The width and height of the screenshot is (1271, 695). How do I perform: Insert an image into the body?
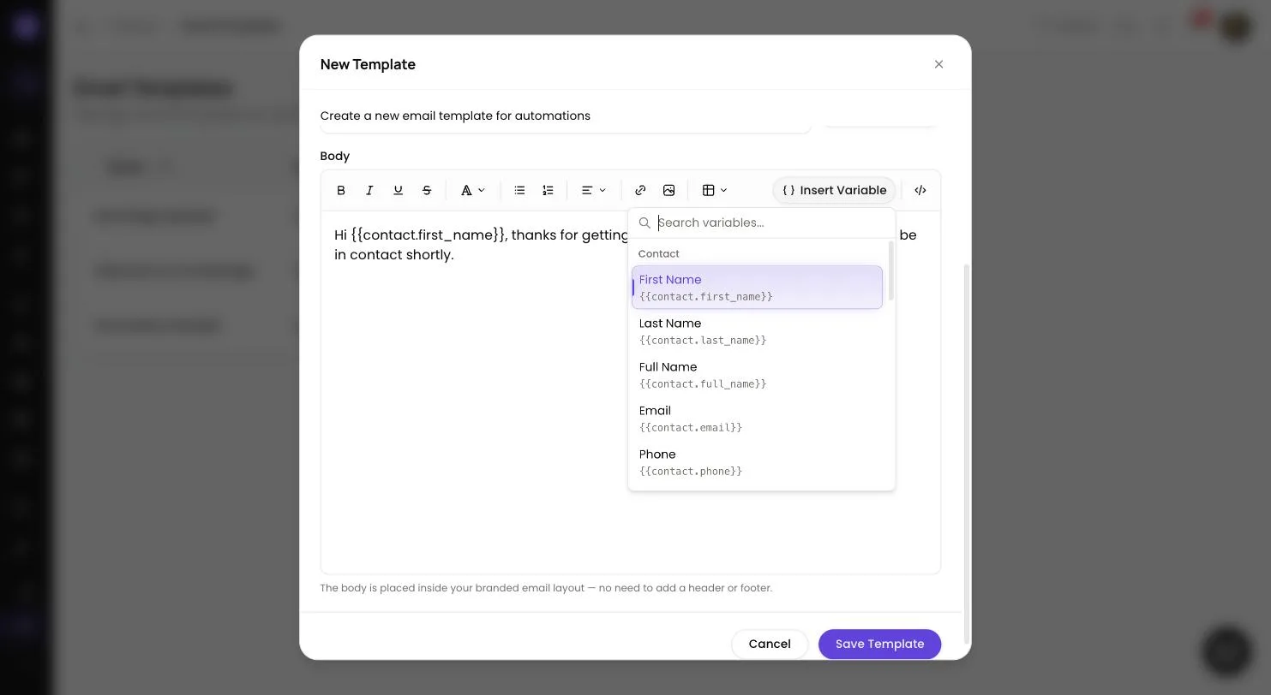(668, 190)
